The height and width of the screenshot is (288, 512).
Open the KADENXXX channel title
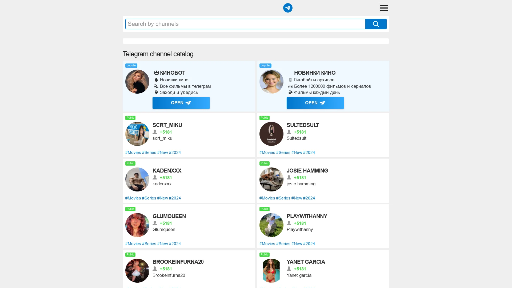click(x=167, y=171)
